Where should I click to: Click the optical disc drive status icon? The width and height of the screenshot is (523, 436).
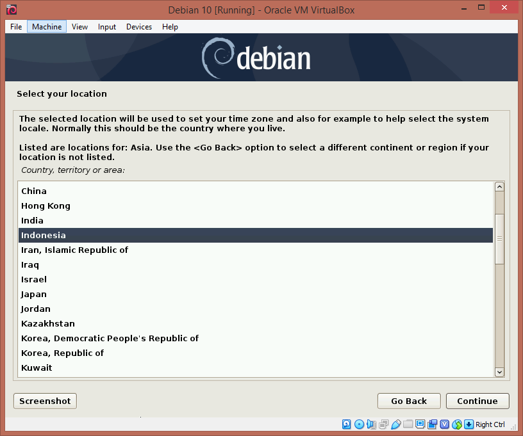(x=359, y=424)
